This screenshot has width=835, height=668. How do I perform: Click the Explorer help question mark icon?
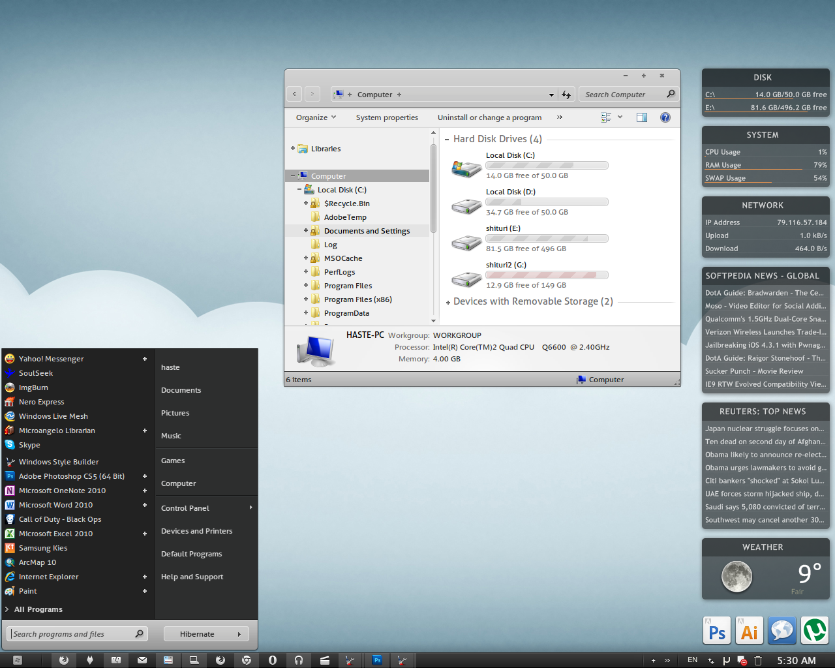click(x=665, y=117)
